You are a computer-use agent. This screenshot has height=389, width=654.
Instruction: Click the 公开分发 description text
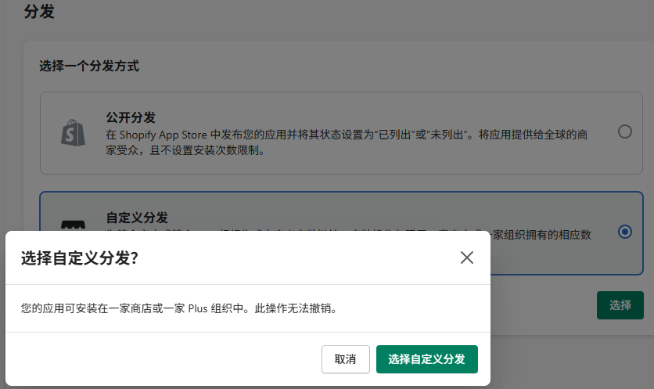click(344, 142)
